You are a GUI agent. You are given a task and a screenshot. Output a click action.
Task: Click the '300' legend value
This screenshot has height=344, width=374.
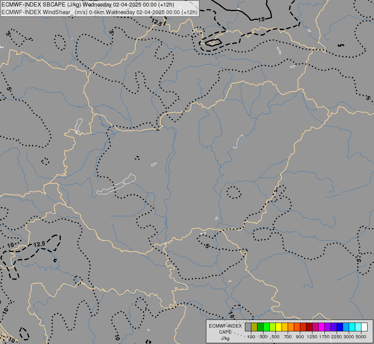point(263,337)
